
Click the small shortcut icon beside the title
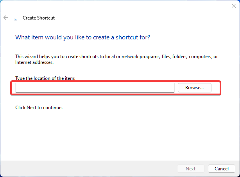click(16, 19)
